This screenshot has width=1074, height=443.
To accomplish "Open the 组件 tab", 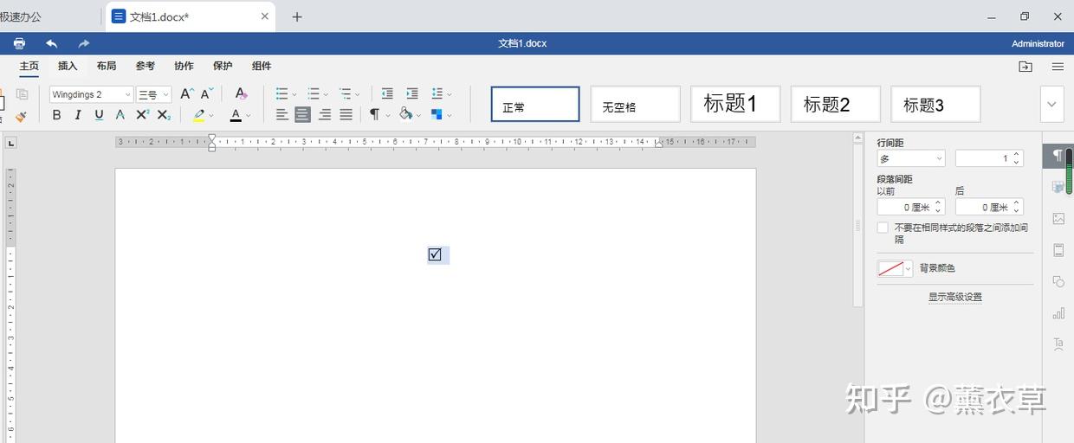I will 262,66.
